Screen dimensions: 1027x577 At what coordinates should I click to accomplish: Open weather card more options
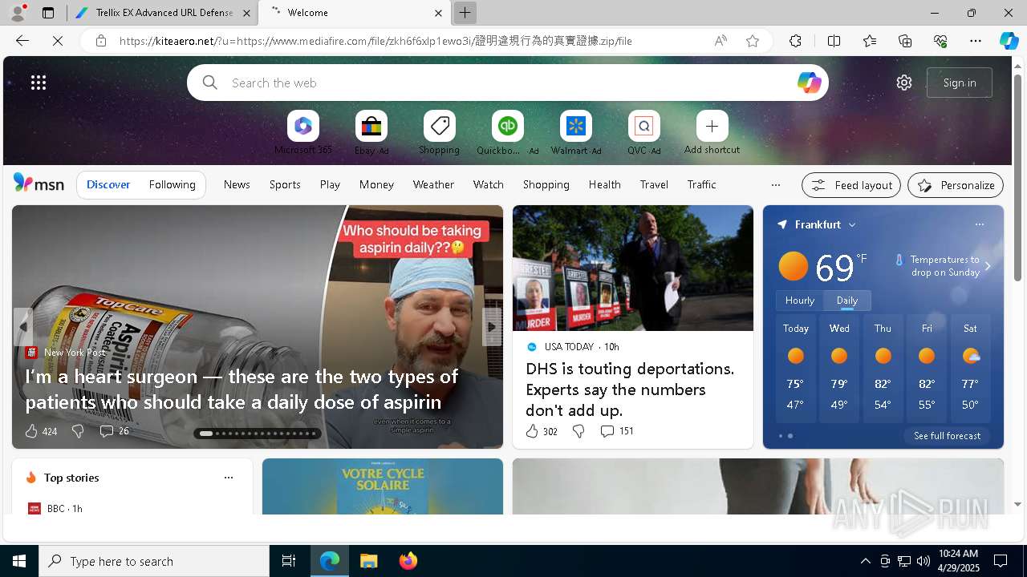(x=980, y=224)
